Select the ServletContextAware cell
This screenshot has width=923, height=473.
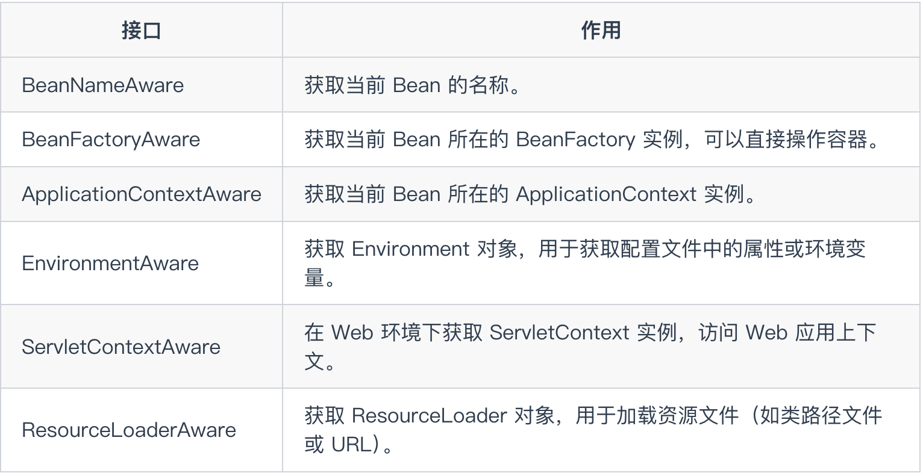pyautogui.click(x=141, y=347)
